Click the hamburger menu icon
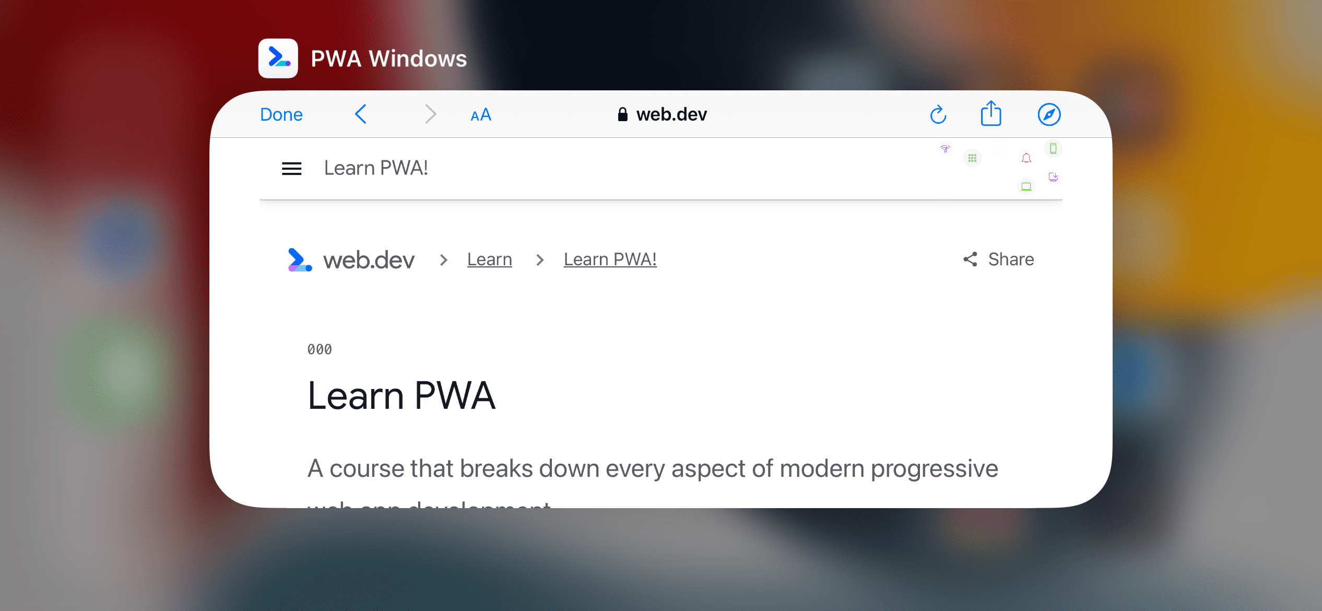Viewport: 1322px width, 611px height. click(x=292, y=168)
